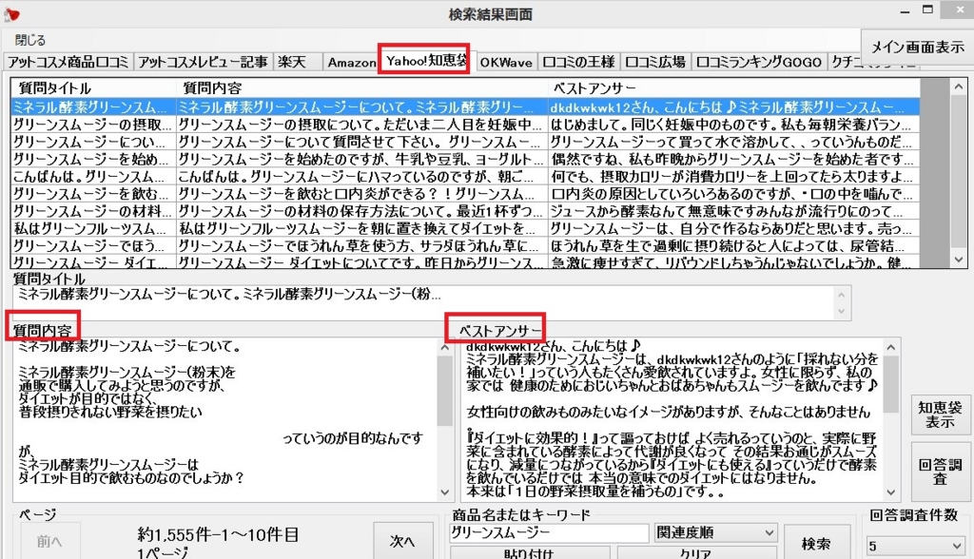Click best answer cell 口内炎の原因として...
Image resolution: width=974 pixels, height=559 pixels.
pos(733,194)
